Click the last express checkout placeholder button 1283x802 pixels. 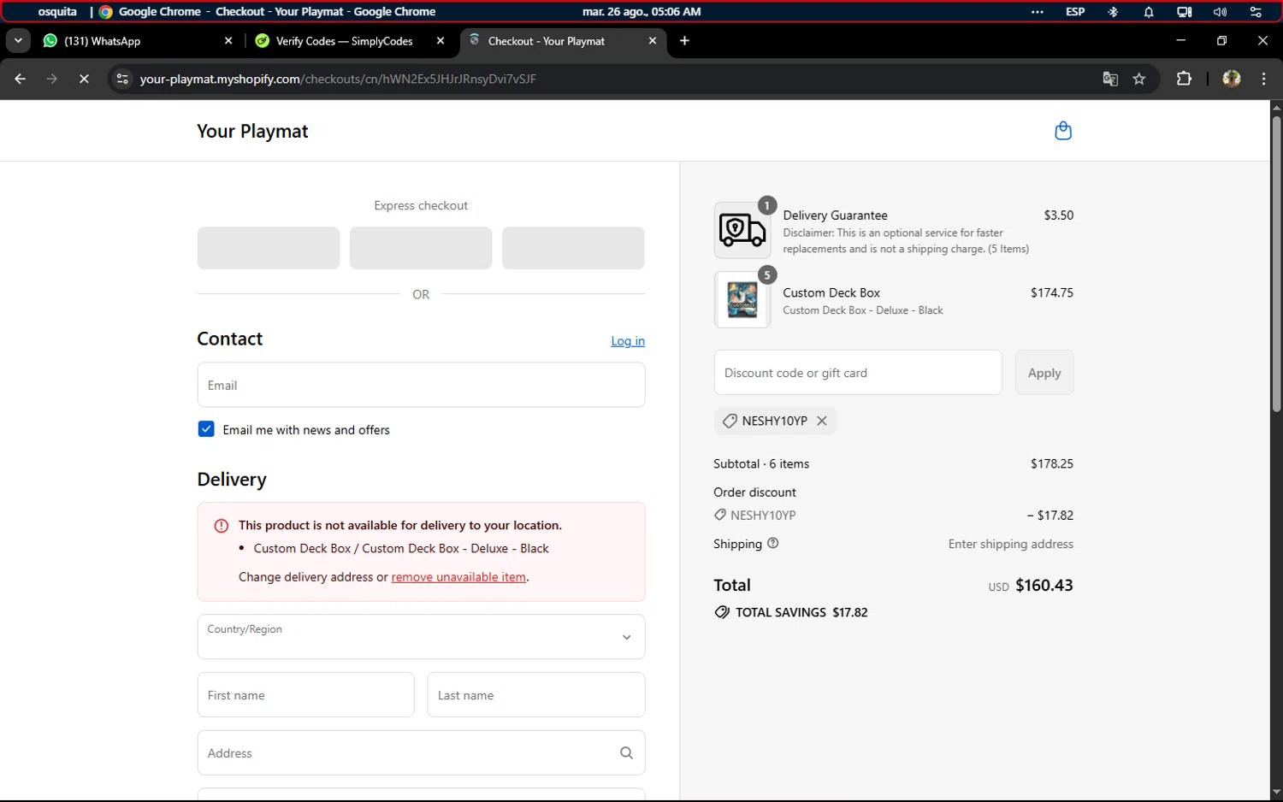573,248
